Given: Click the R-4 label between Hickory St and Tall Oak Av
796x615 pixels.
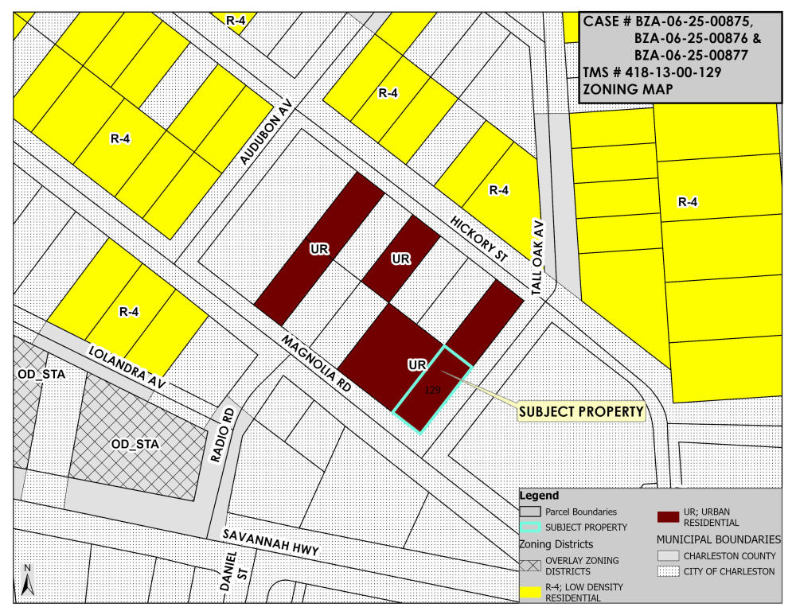Looking at the screenshot, I should pyautogui.click(x=498, y=190).
